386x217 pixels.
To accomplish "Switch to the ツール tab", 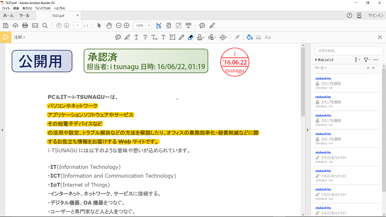I will tap(24, 16).
